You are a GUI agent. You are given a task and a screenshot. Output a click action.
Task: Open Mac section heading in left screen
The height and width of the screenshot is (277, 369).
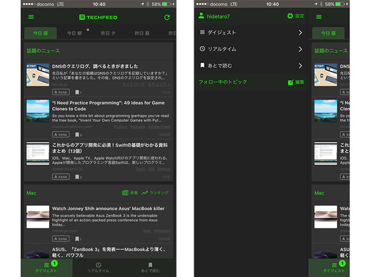click(x=31, y=193)
